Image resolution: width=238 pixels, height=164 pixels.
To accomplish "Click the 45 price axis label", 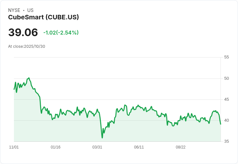I will pyautogui.click(x=226, y=99).
